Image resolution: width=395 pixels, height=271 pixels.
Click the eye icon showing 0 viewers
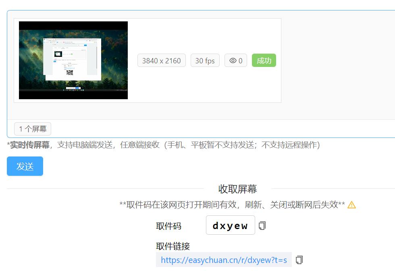point(235,60)
